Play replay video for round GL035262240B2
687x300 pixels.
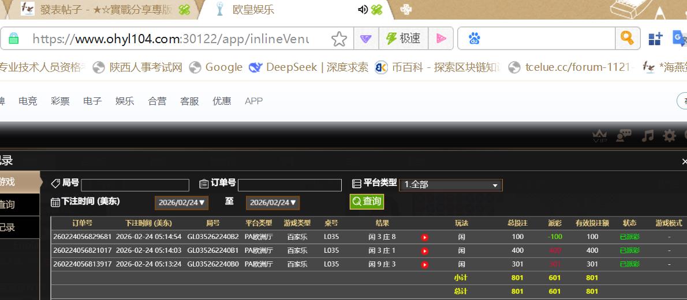[x=424, y=237]
